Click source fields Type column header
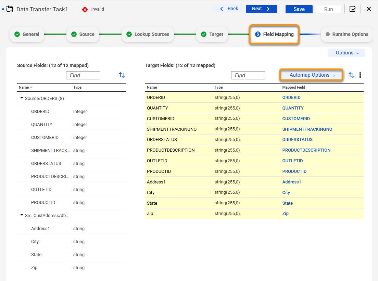378x281 pixels. click(77, 87)
